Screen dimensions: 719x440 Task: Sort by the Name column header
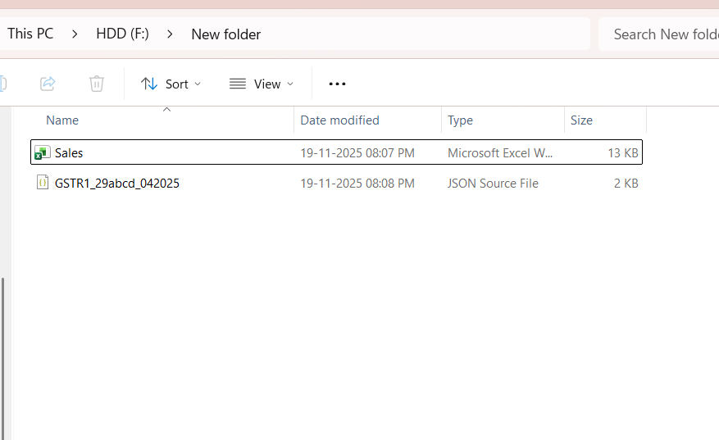pos(62,120)
